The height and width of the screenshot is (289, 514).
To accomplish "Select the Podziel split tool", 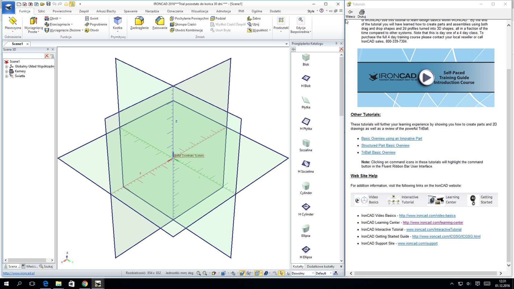I will (x=218, y=18).
